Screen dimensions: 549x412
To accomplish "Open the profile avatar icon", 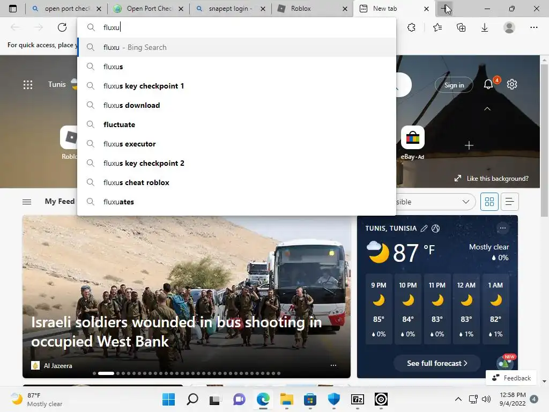I will click(x=509, y=27).
